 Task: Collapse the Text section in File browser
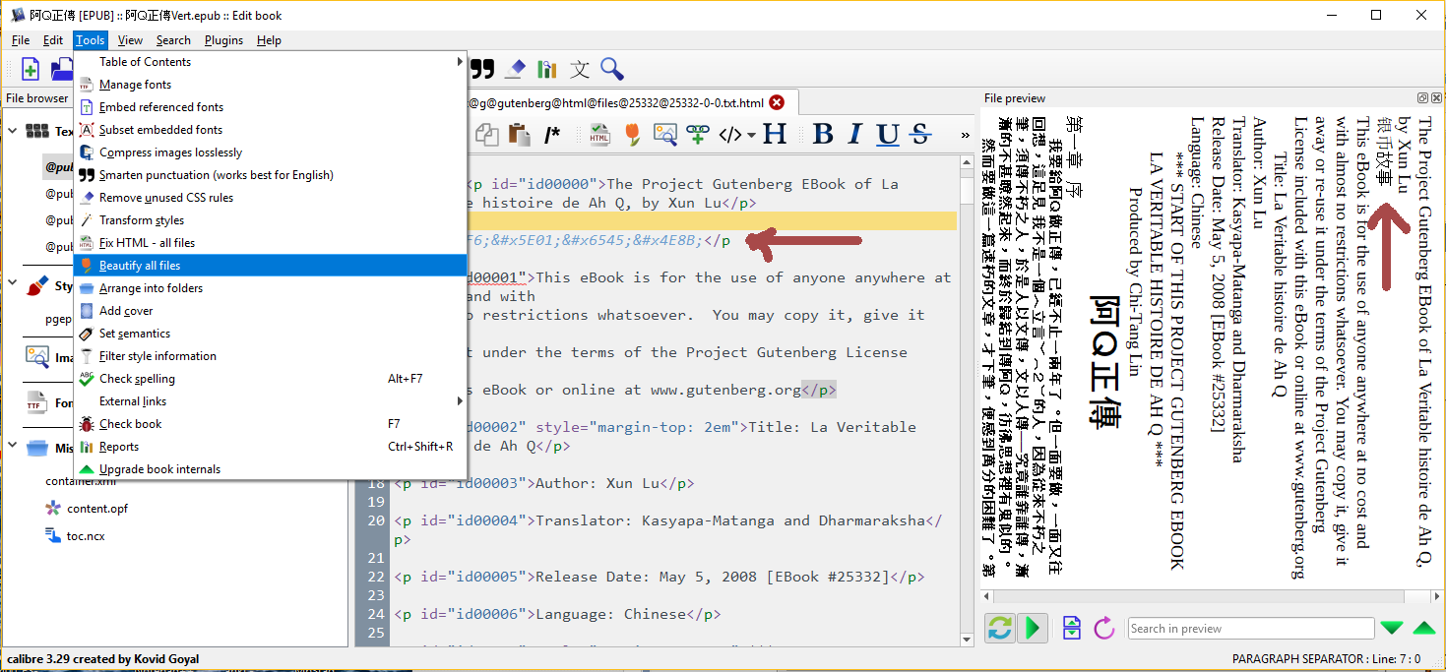point(13,131)
